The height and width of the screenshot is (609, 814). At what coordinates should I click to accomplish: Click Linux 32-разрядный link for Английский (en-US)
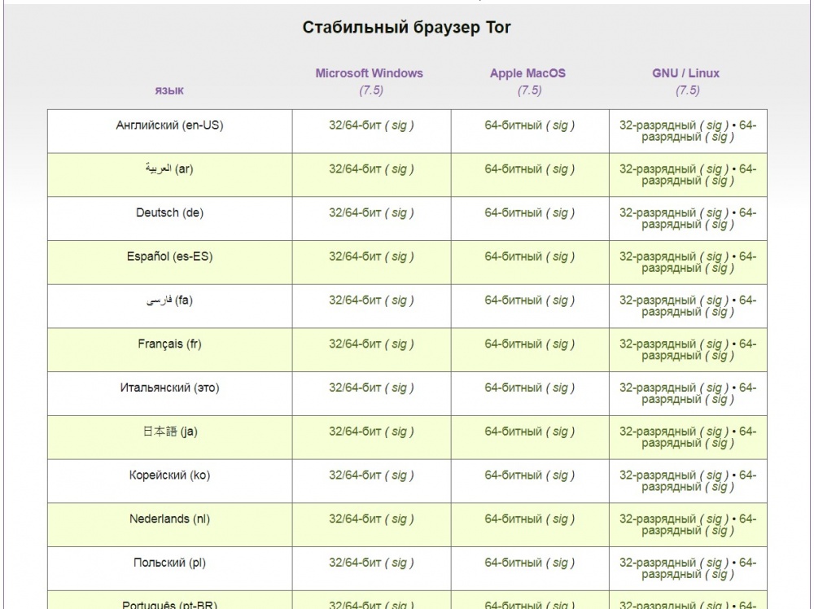(x=658, y=125)
